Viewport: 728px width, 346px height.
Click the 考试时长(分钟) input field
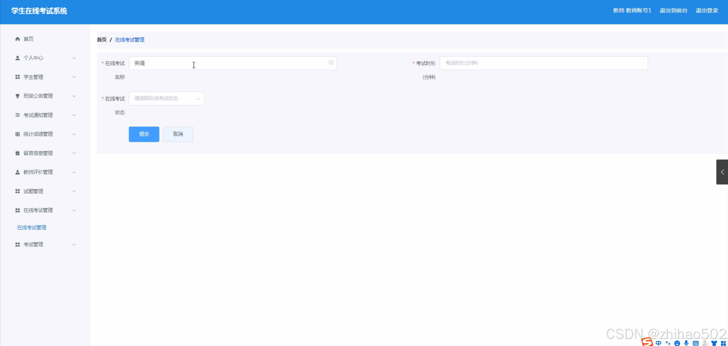[543, 63]
